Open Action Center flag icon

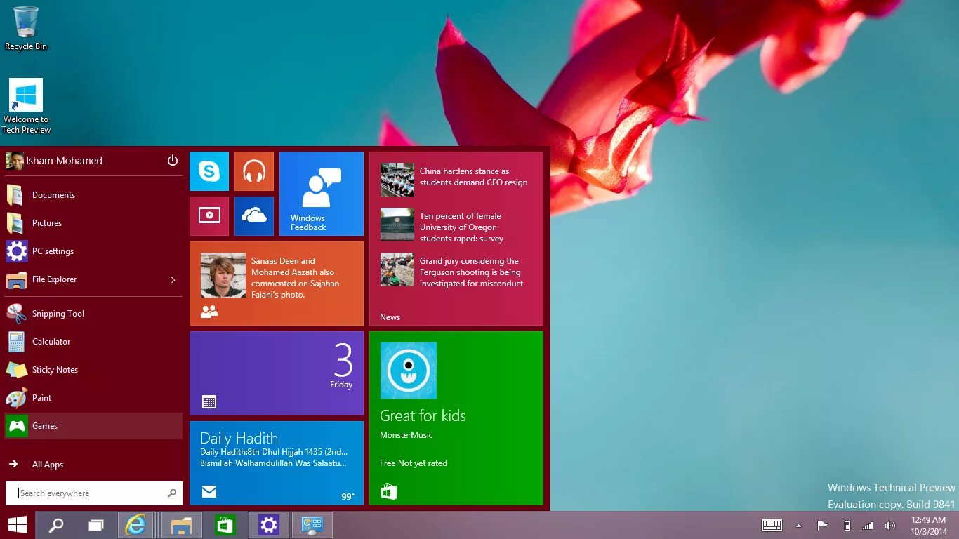click(822, 526)
